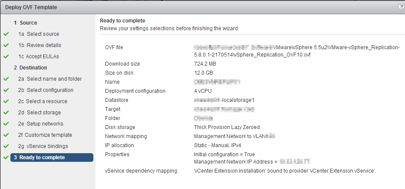Open step 2f Customize template

coord(45,135)
